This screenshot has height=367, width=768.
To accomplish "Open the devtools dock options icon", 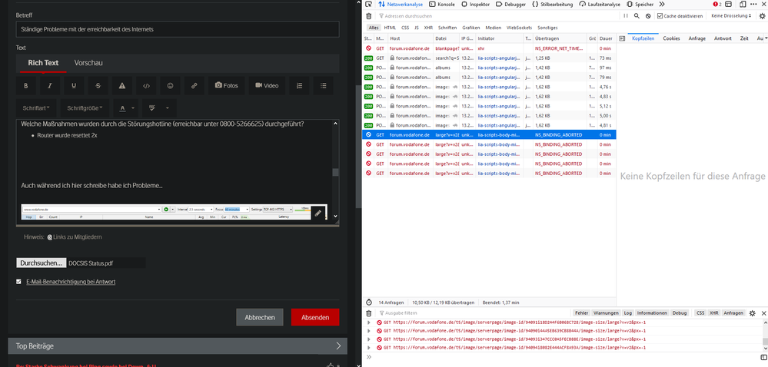I will point(728,4).
